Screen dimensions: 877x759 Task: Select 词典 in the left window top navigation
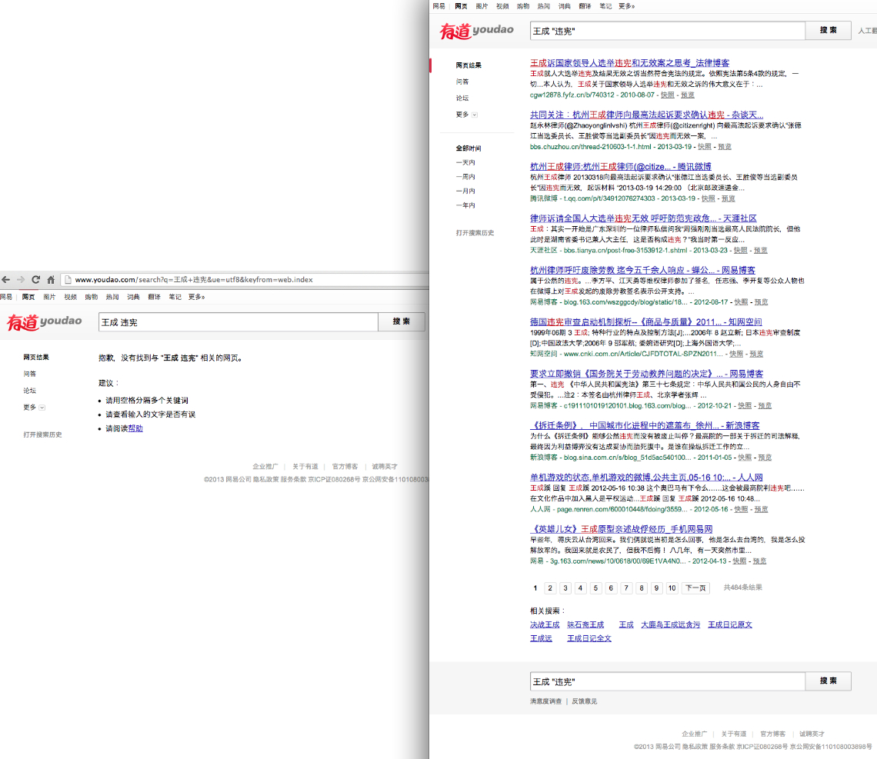click(x=133, y=297)
